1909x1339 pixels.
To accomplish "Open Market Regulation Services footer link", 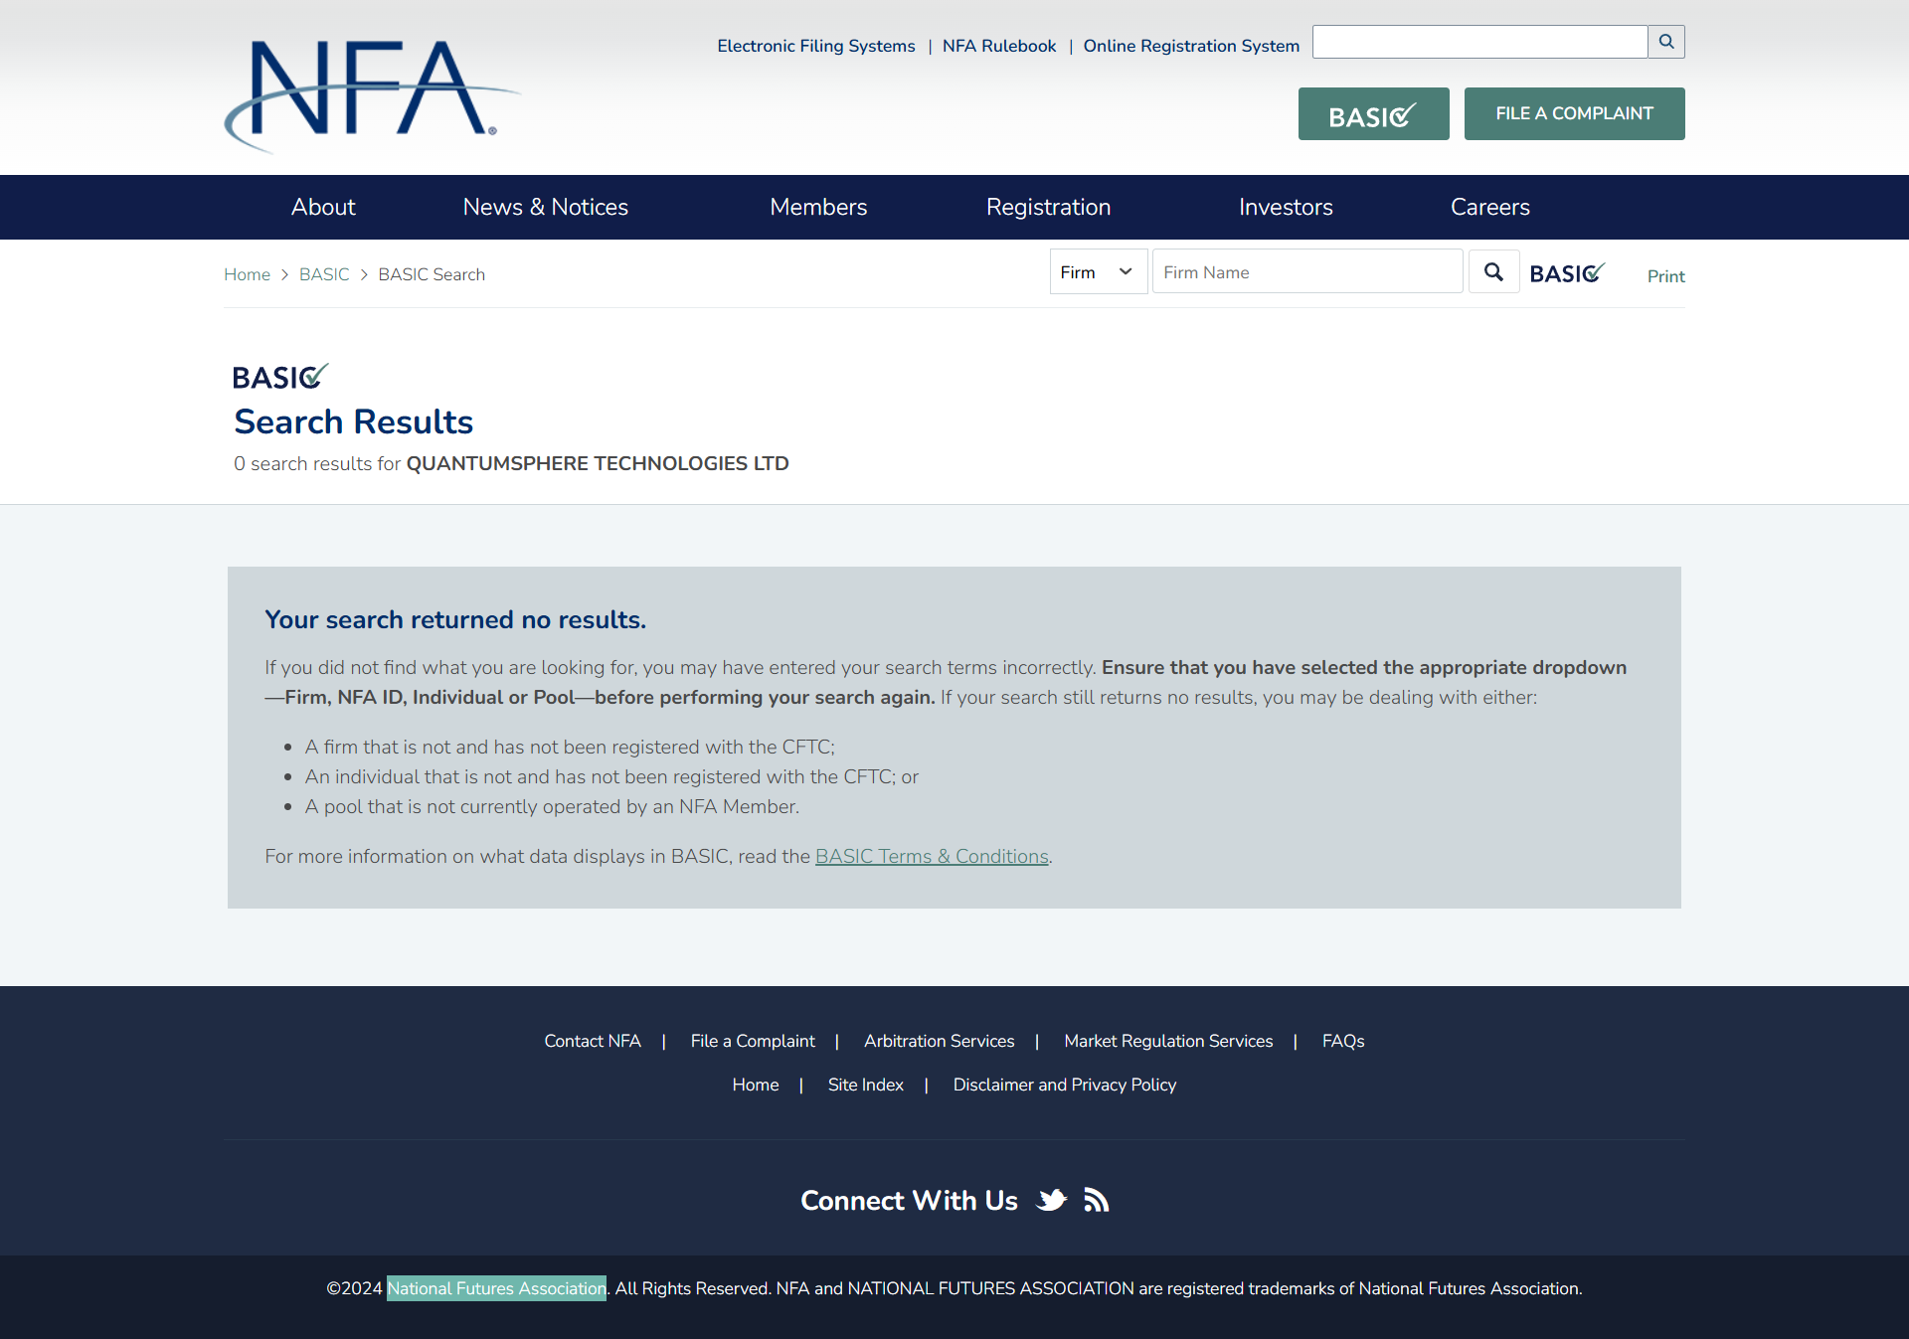I will (1168, 1041).
